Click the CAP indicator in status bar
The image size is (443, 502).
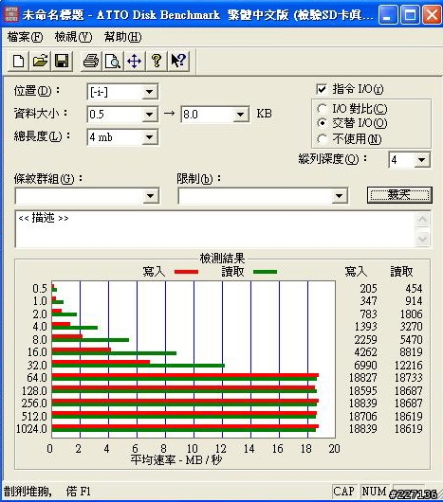(343, 492)
